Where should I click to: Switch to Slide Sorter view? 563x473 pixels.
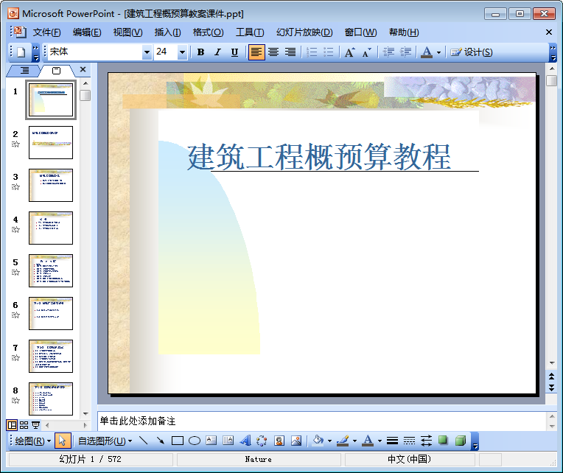click(24, 425)
